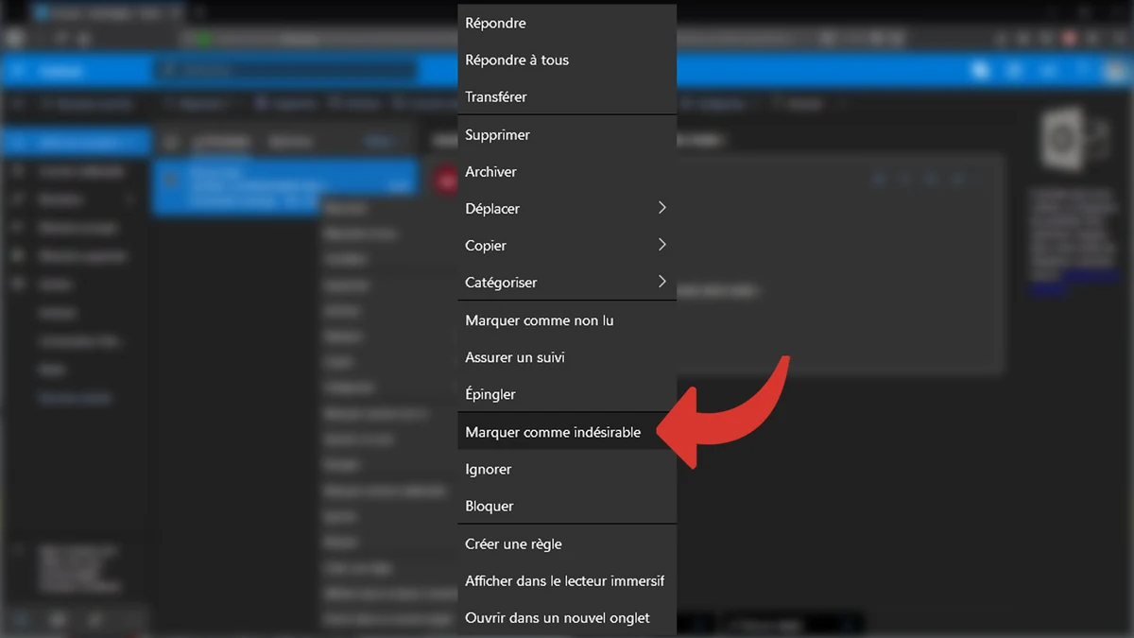
Task: Open the Microsoft 365 app launcher icon
Action: pos(15,70)
